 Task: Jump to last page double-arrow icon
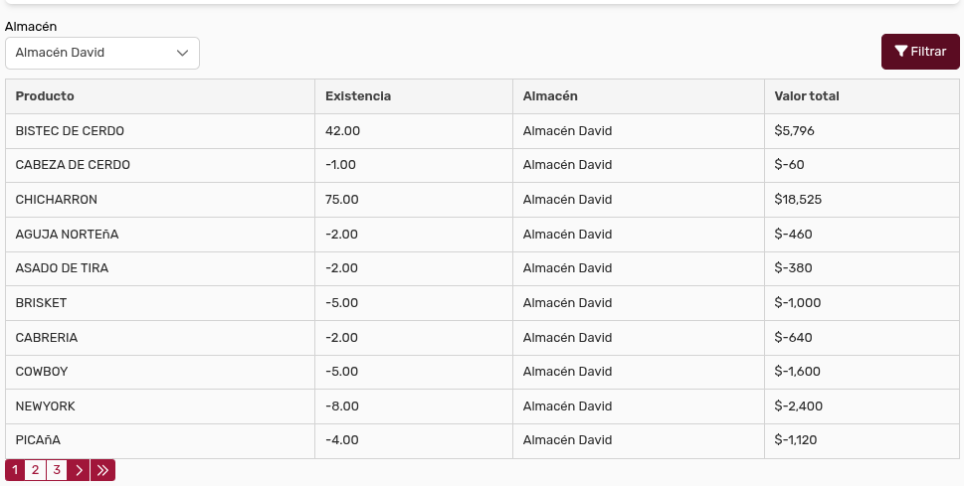(102, 470)
